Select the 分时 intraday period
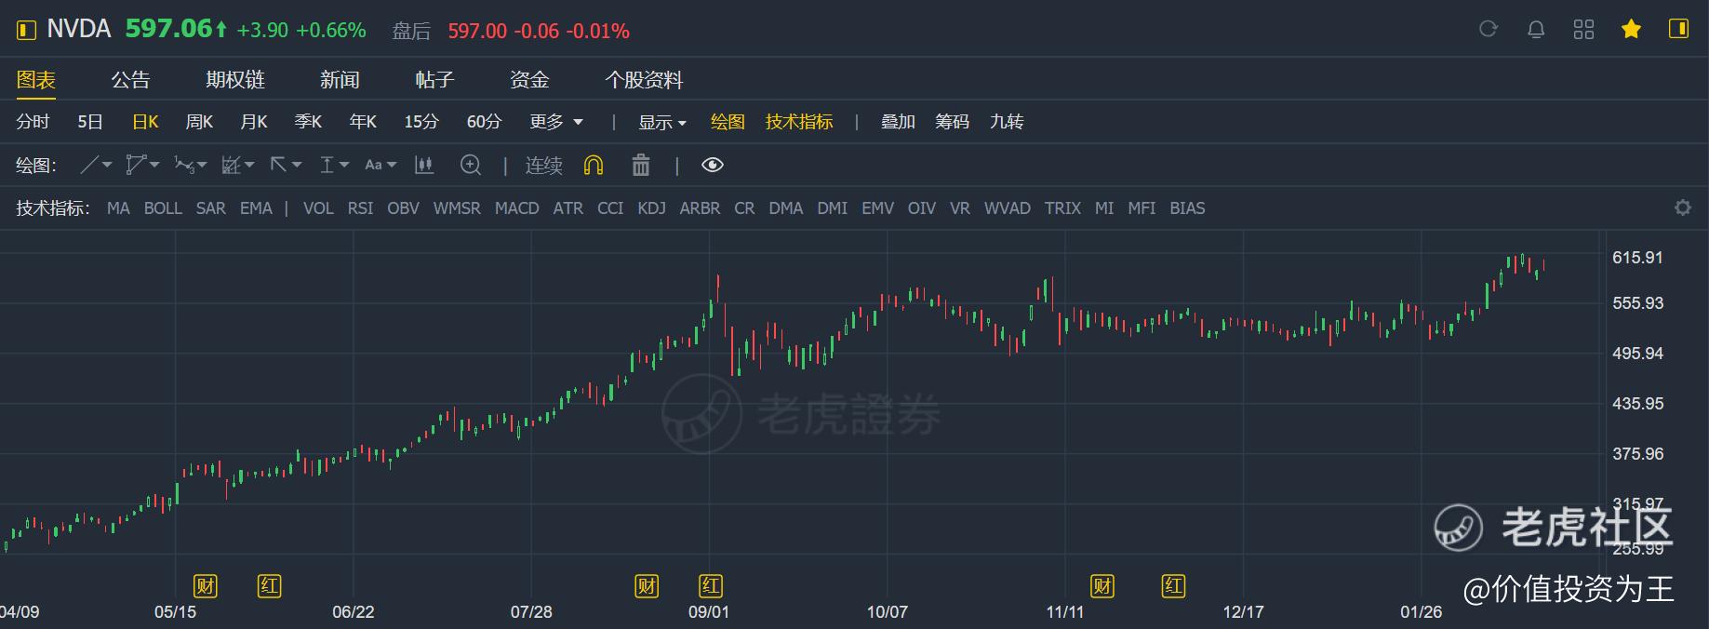This screenshot has height=629, width=1709. coord(33,122)
